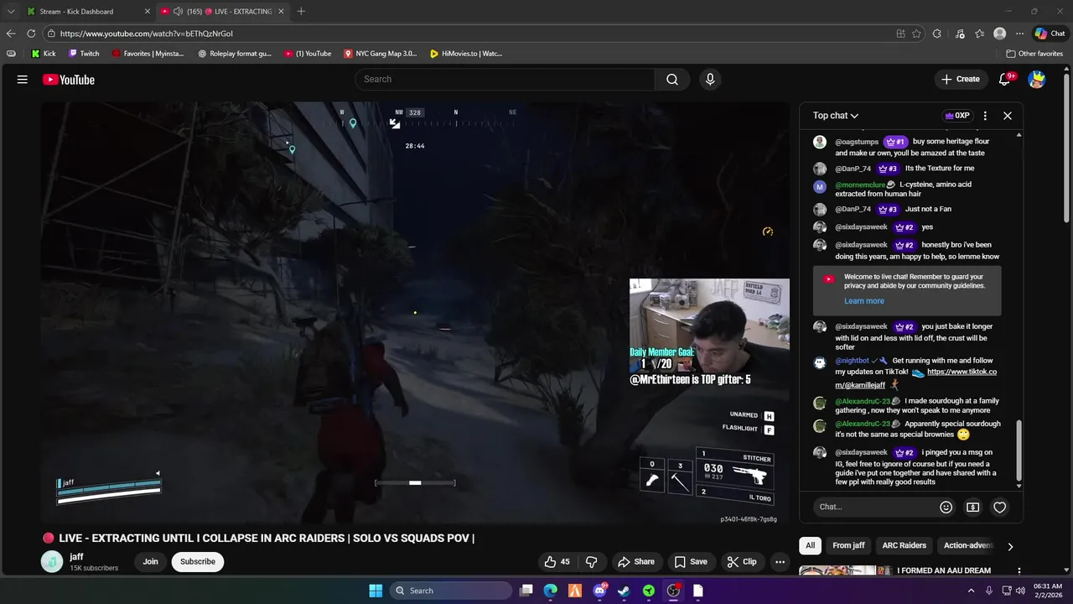Close the live chat panel
Viewport: 1073px width, 604px height.
pyautogui.click(x=1008, y=116)
